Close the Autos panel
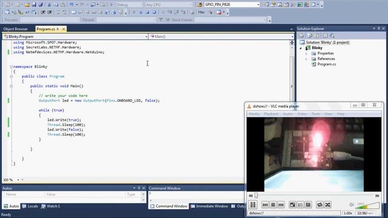Viewport: 388px width, 218px height. pyautogui.click(x=144, y=188)
